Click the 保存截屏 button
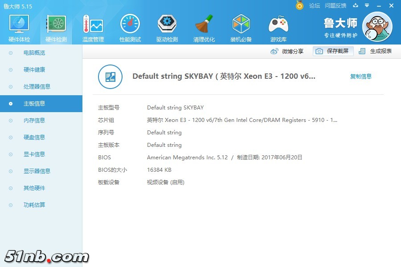Image resolution: width=401 pixels, height=267 pixels. 333,51
